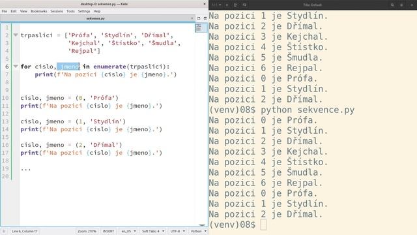Collapse the for loop fold at line 6
The height and width of the screenshot is (235, 417).
click(16, 66)
